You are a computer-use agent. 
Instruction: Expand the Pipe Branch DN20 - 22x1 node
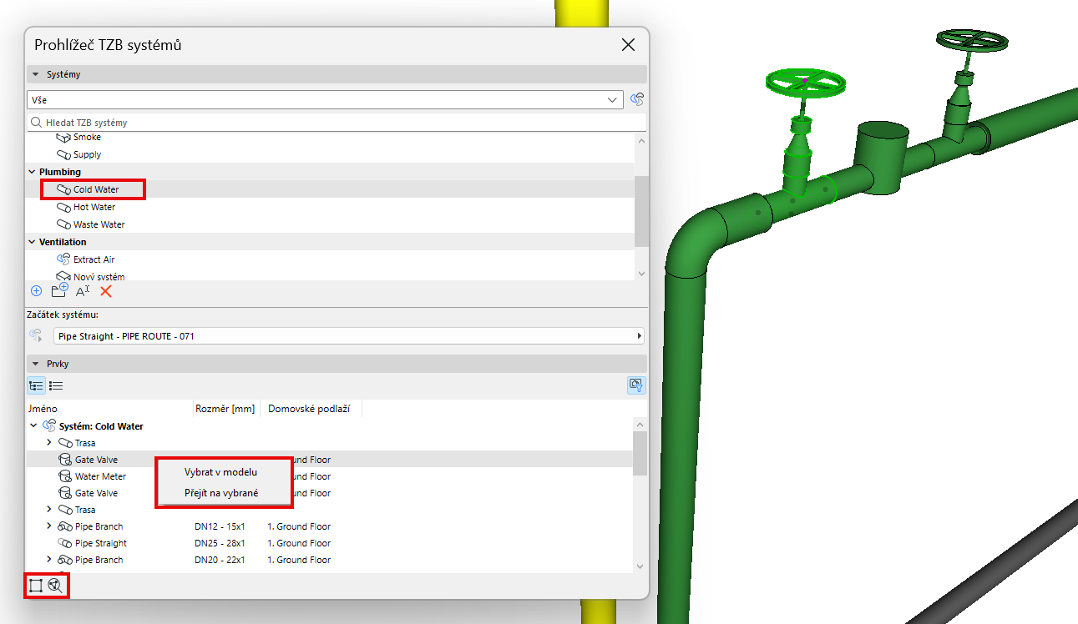tap(49, 560)
